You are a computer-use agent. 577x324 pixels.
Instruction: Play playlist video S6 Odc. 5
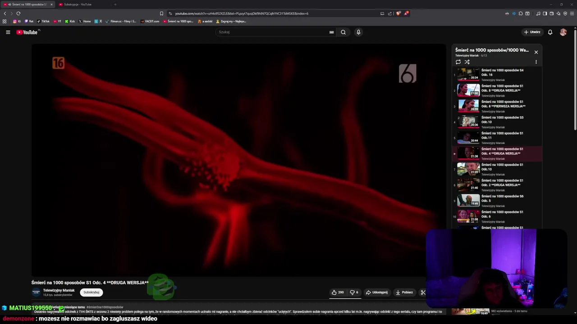(498, 201)
